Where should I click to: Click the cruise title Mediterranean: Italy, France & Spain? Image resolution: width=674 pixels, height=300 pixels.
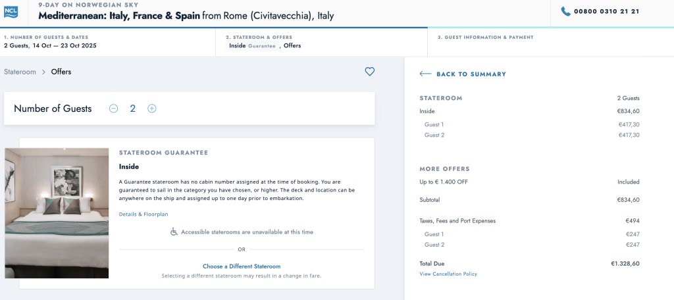coord(119,16)
